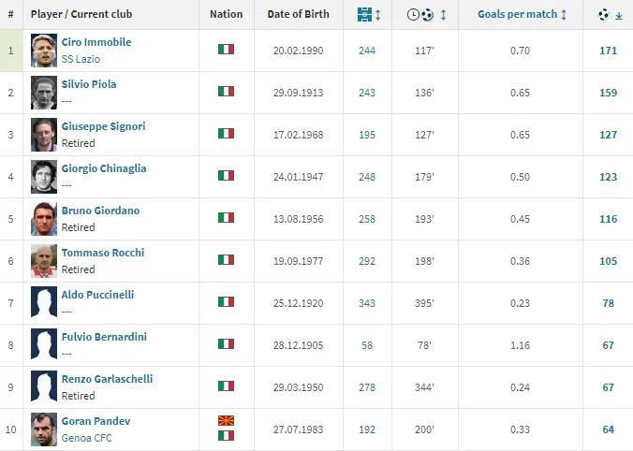Sort by matches played pitch icon
The image size is (633, 451).
(x=363, y=15)
